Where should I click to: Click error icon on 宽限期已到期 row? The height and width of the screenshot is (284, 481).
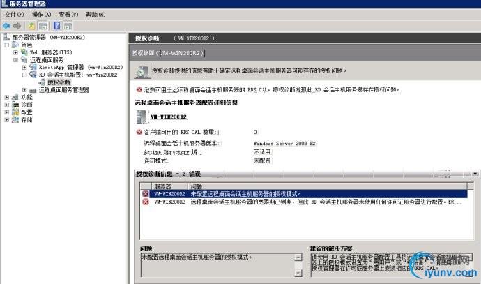click(146, 202)
